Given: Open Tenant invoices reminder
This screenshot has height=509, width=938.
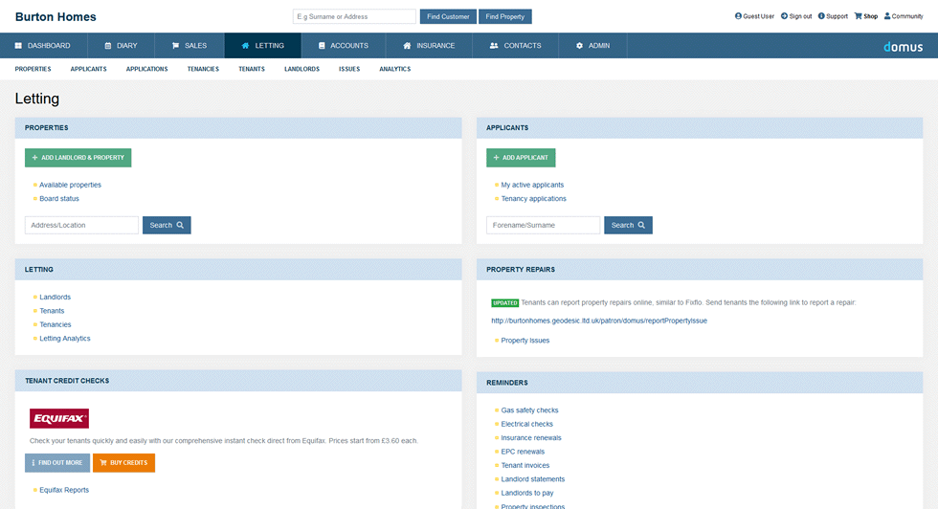Looking at the screenshot, I should click(x=525, y=465).
